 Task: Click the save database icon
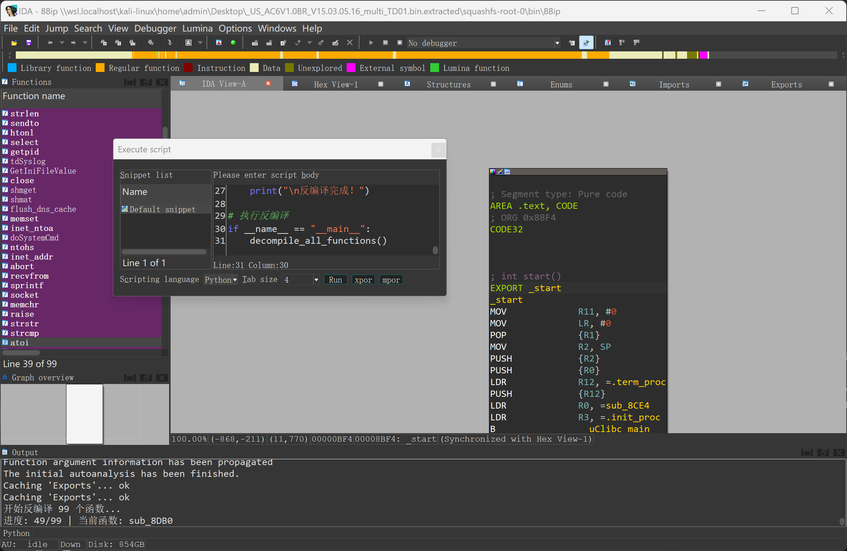(29, 43)
